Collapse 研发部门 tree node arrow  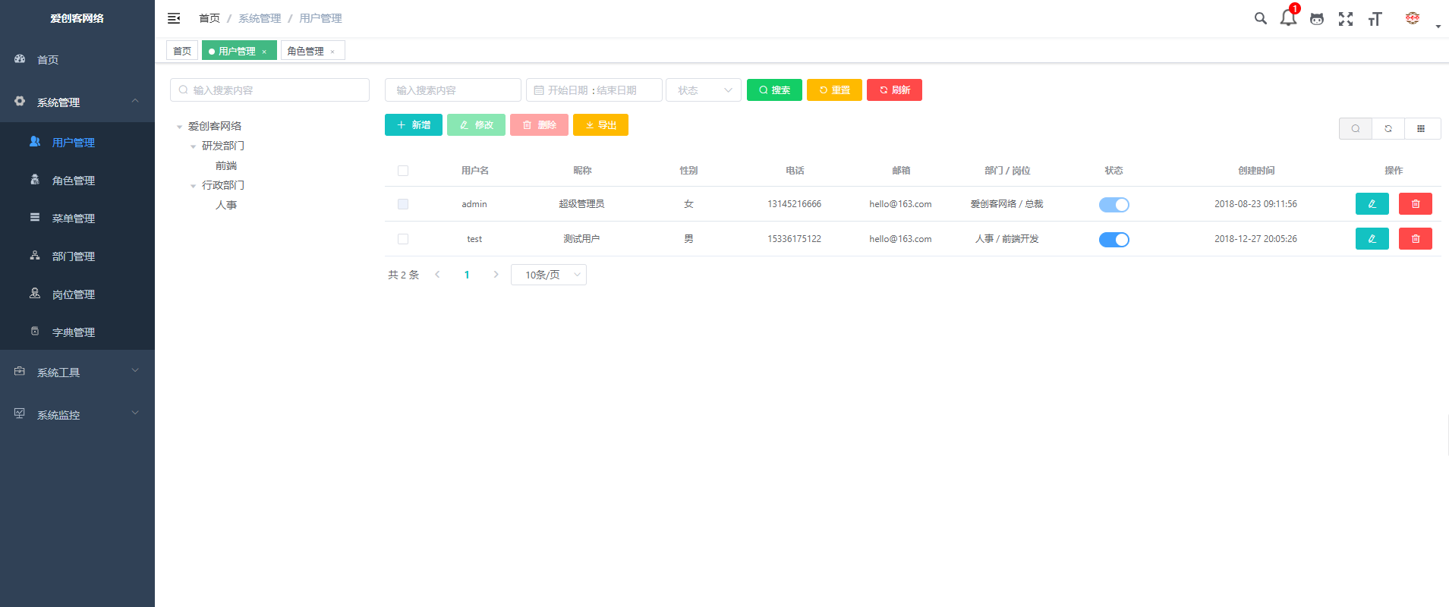[194, 146]
